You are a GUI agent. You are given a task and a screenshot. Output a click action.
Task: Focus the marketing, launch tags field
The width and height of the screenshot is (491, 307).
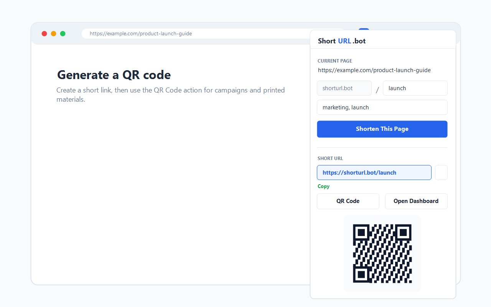coord(382,107)
